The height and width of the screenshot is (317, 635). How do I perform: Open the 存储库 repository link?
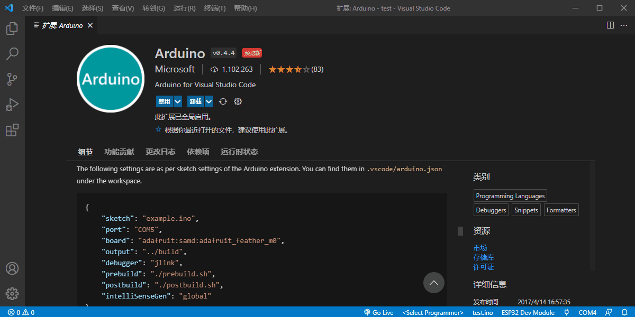point(483,257)
